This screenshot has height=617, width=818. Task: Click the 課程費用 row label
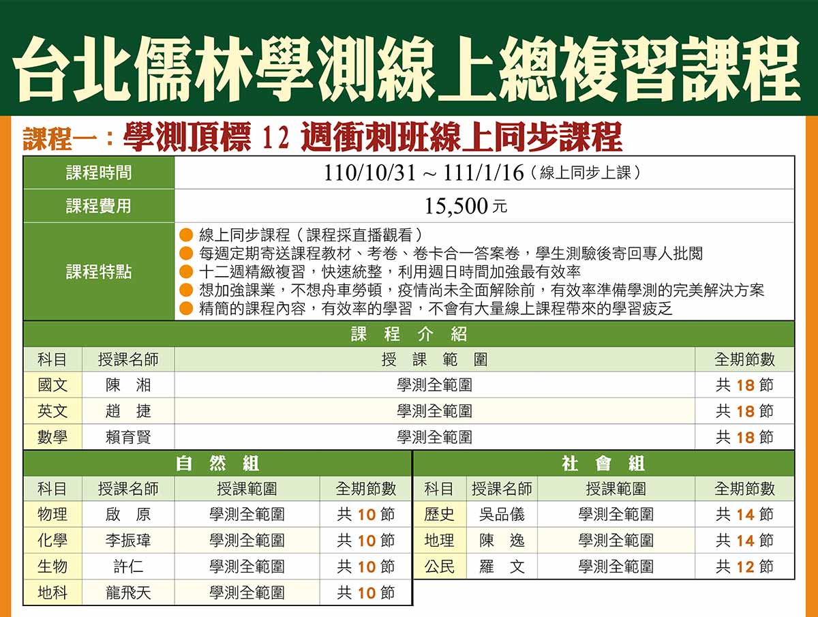(x=99, y=206)
